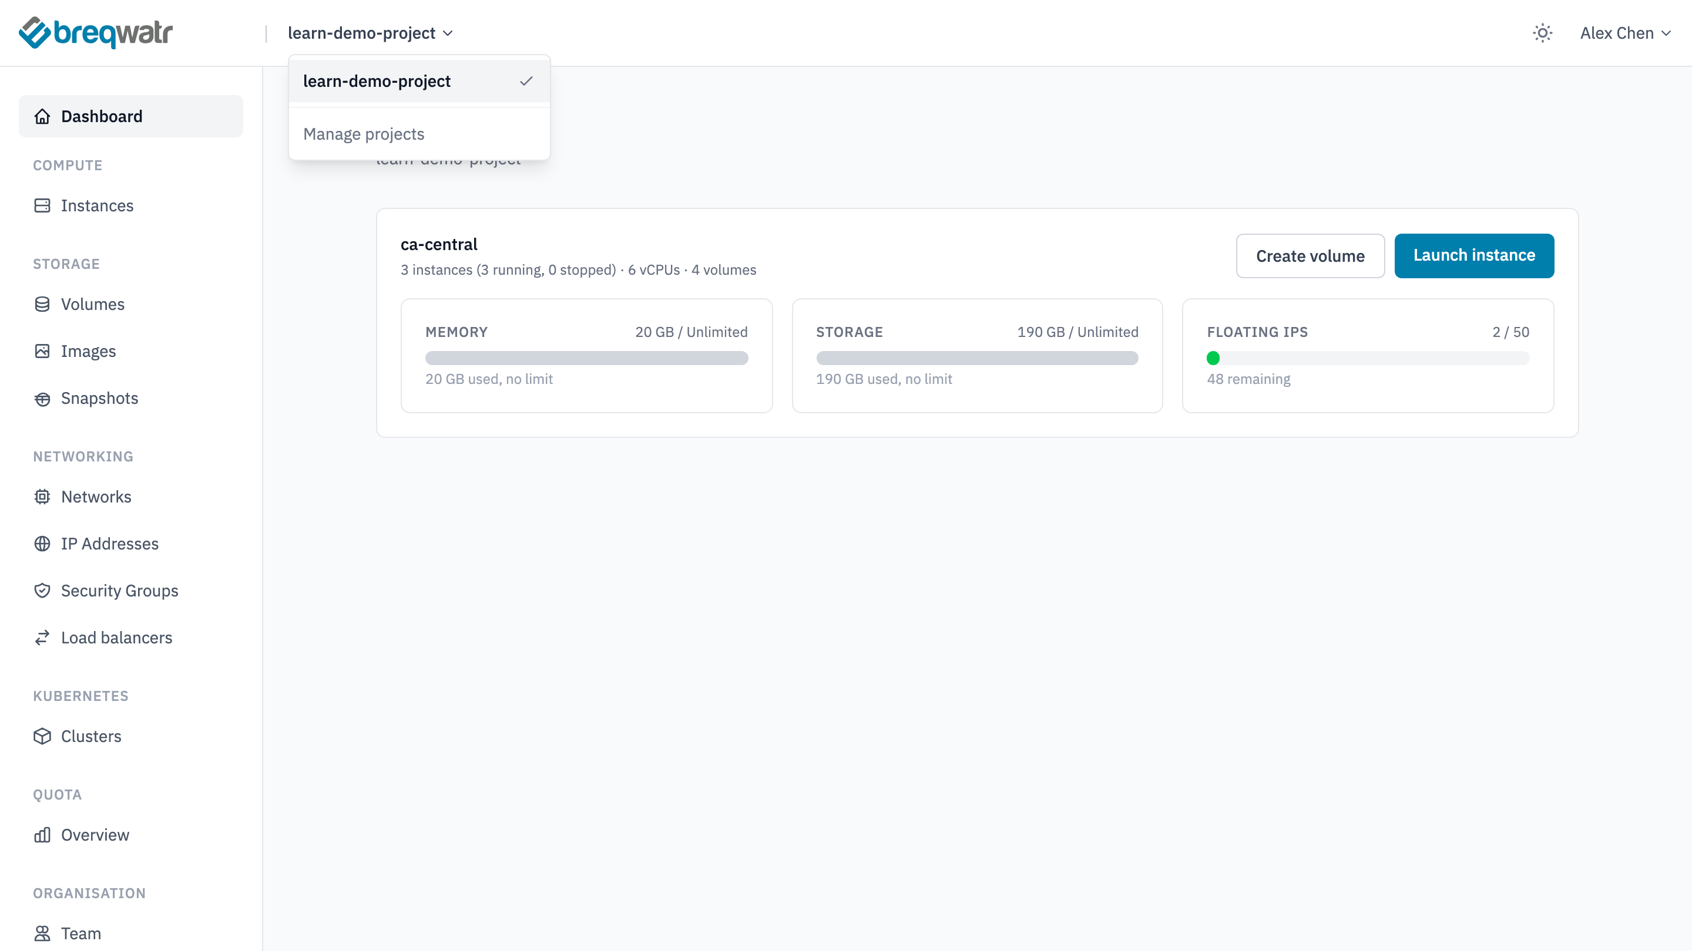Click the IP Addresses globe icon

pos(42,544)
